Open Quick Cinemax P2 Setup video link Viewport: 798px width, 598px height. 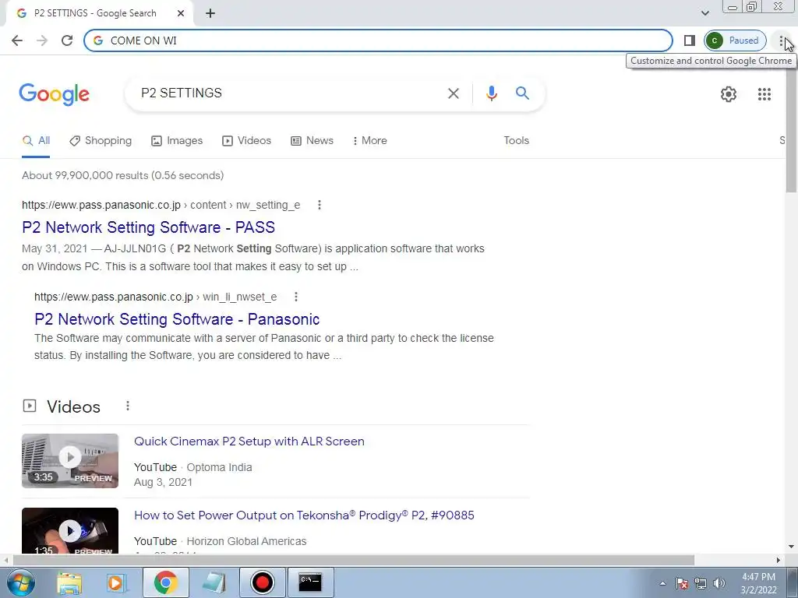(249, 441)
